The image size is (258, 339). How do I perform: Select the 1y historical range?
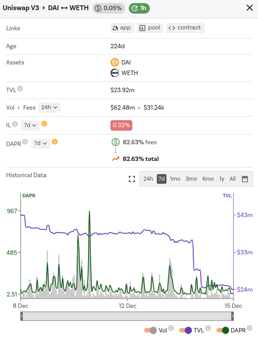coord(222,179)
